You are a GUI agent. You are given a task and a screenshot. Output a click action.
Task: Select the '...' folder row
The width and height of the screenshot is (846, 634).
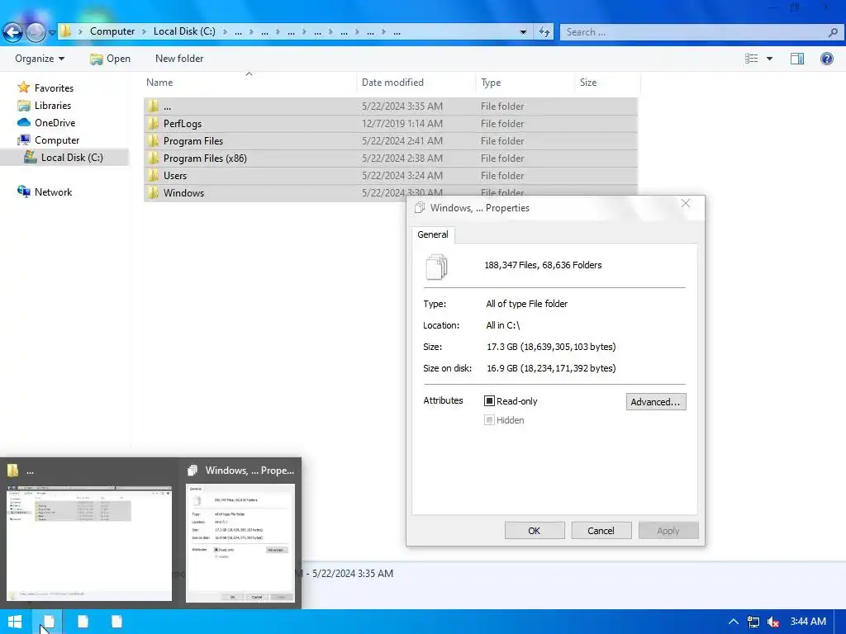(x=391, y=106)
